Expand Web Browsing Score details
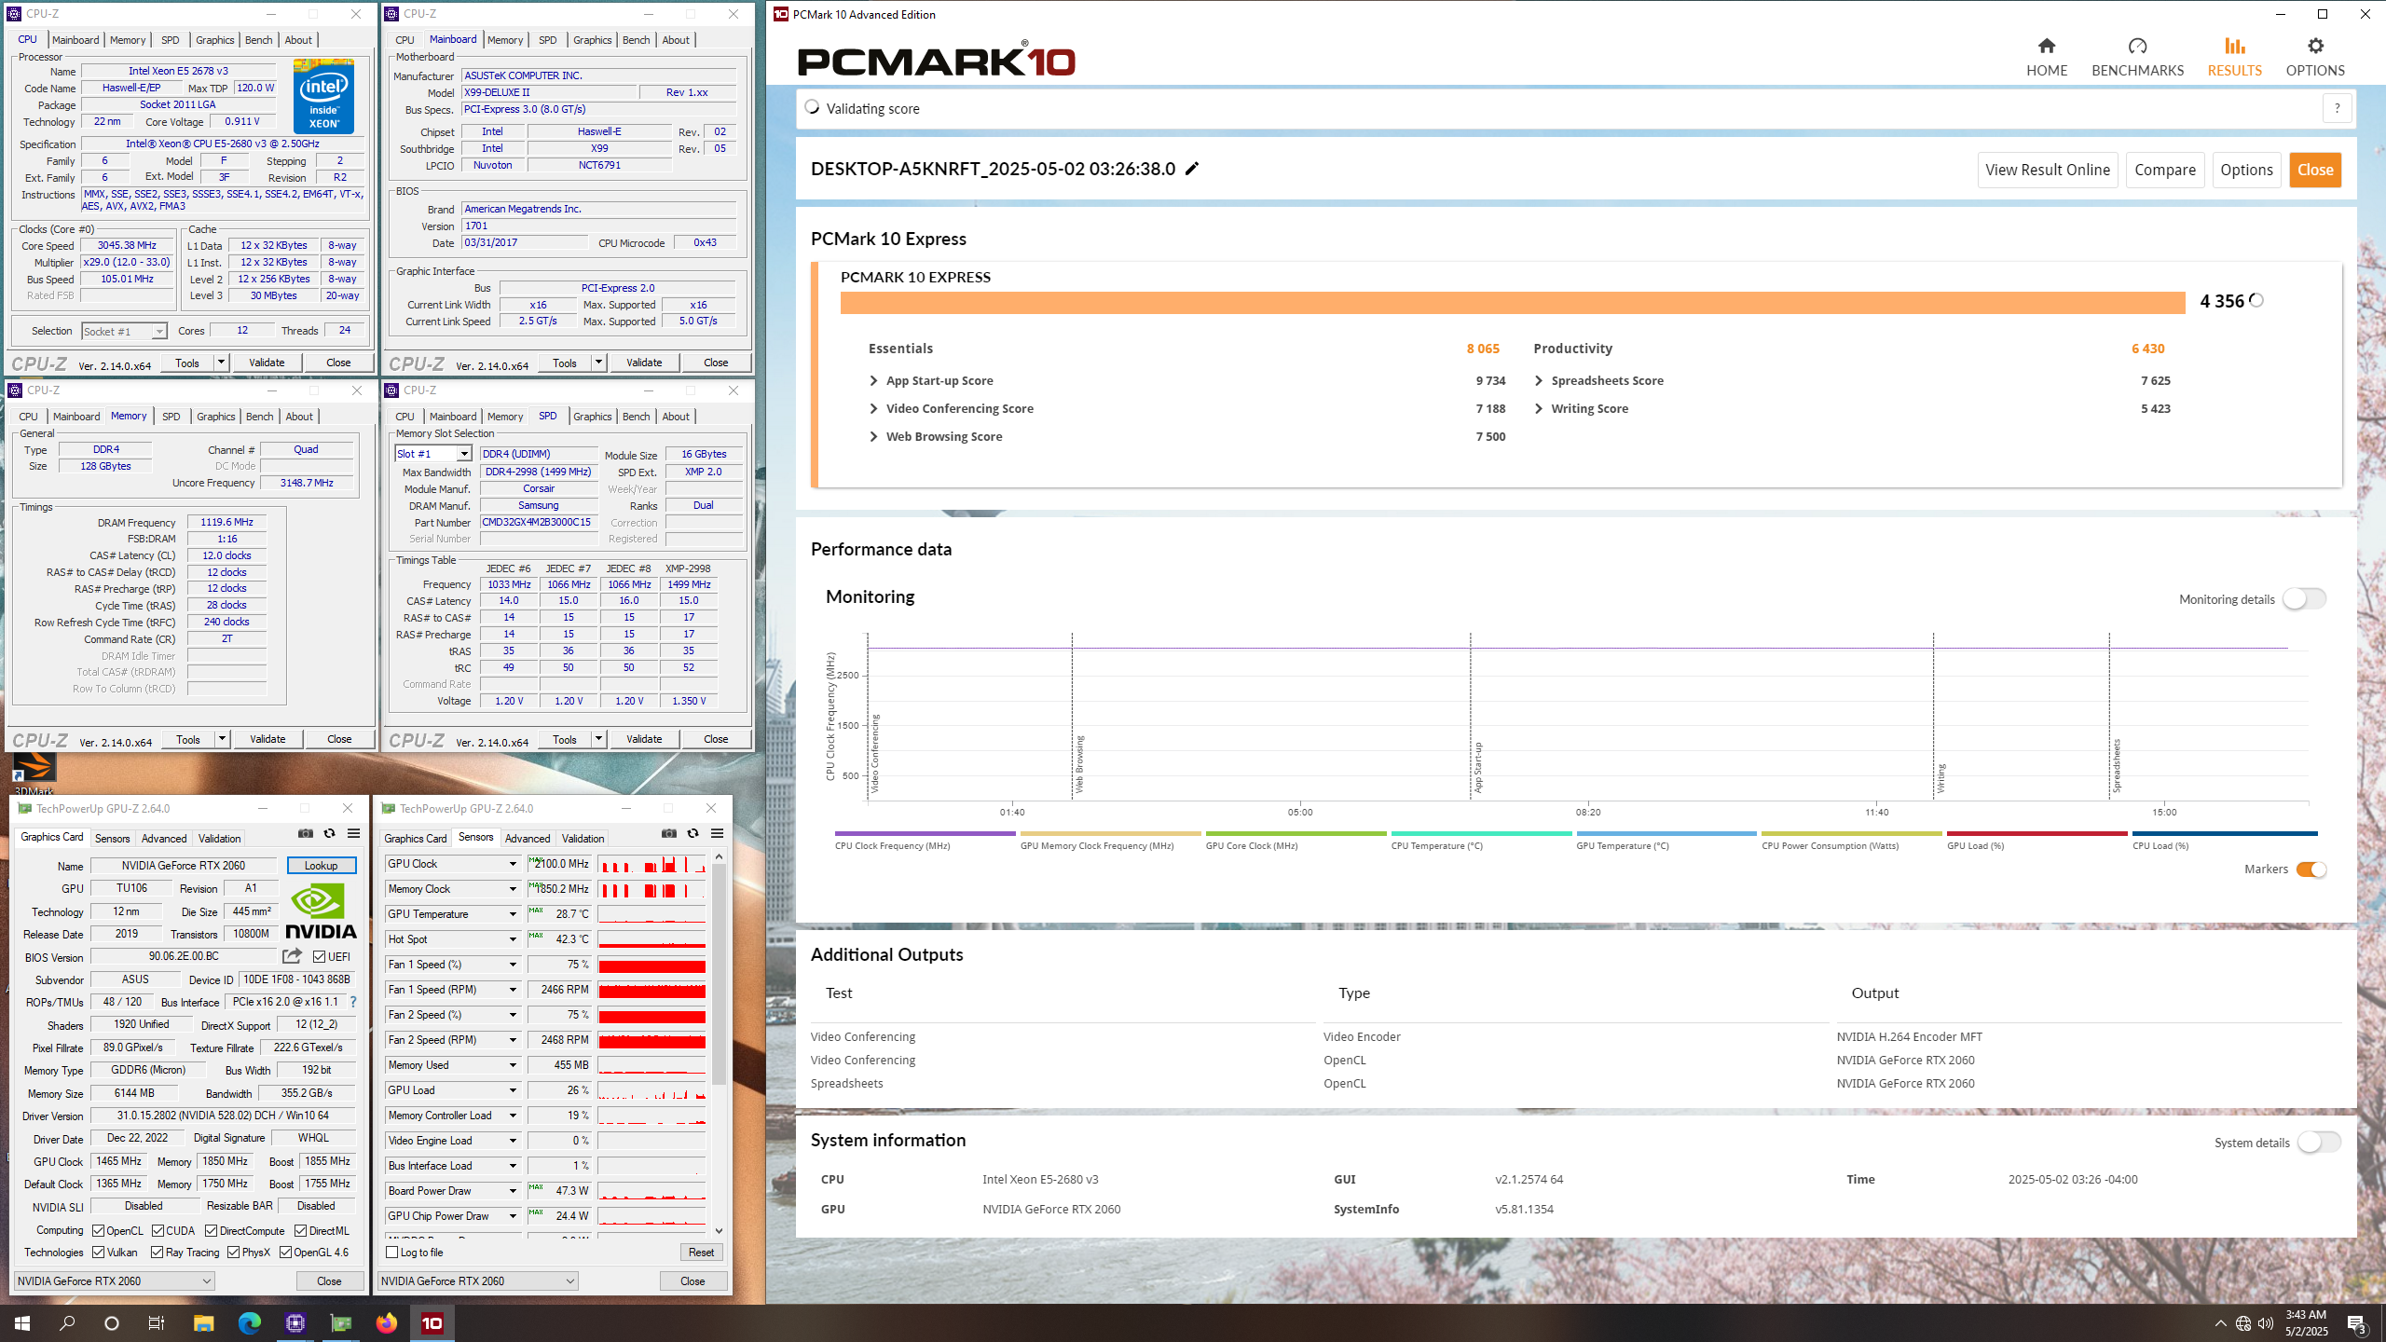 point(873,436)
